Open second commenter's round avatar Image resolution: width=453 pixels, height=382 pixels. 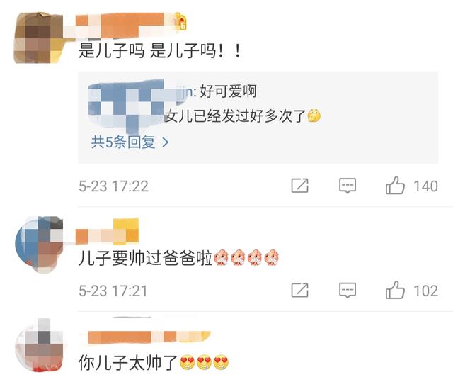click(39, 245)
